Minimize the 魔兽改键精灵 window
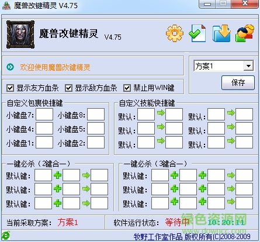260x242 pixels. coord(207,4)
